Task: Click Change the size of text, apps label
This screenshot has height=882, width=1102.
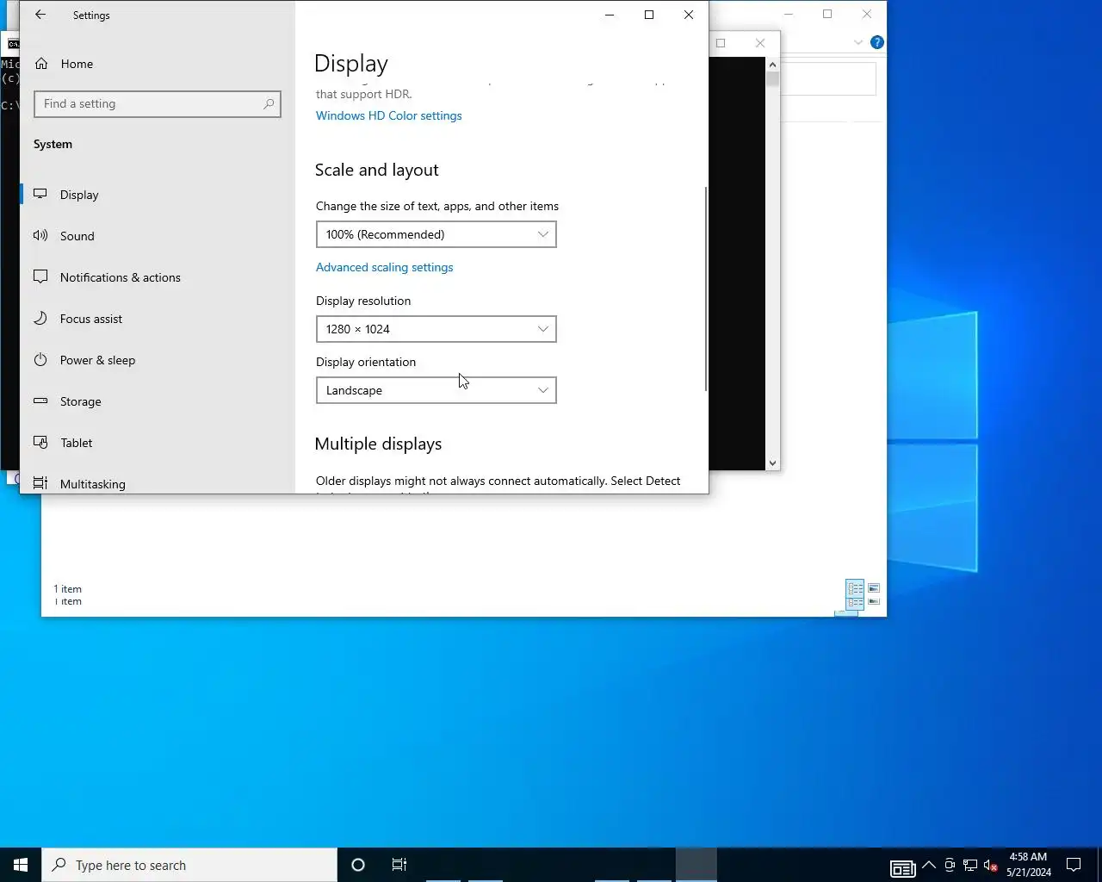Action: (437, 206)
